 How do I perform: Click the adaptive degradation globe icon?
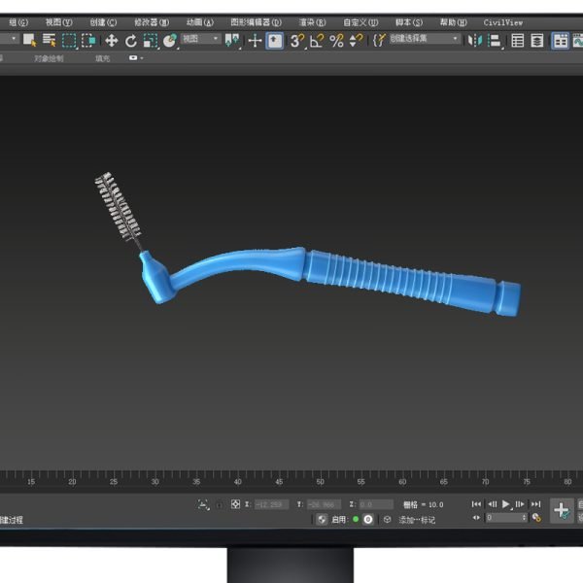322,519
